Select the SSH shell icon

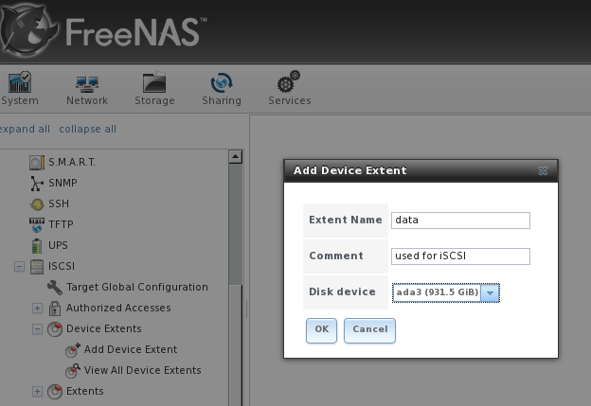[37, 204]
